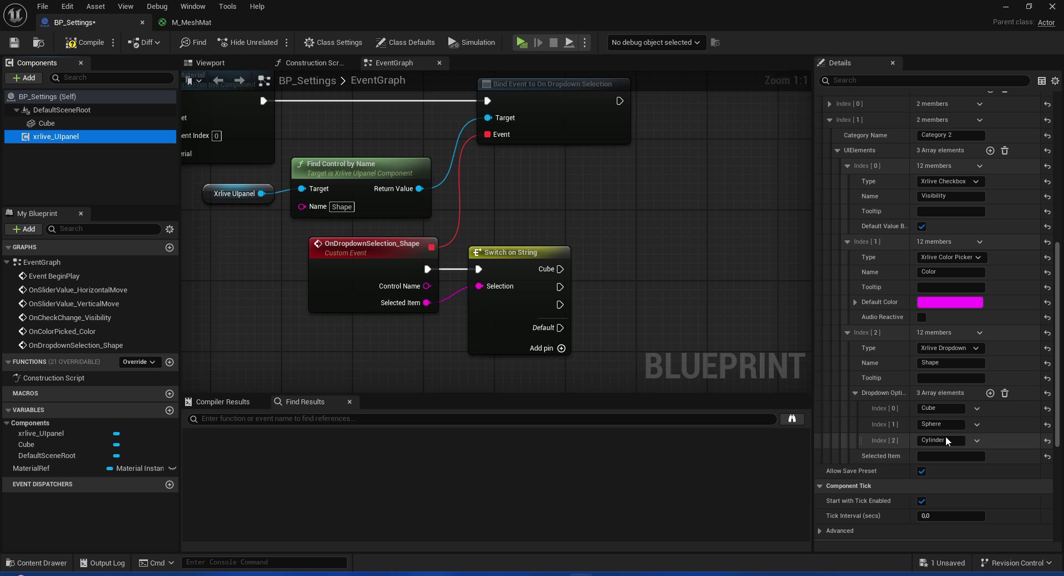Open Class Defaults
Viewport: 1064px width, 576px height.
point(405,43)
